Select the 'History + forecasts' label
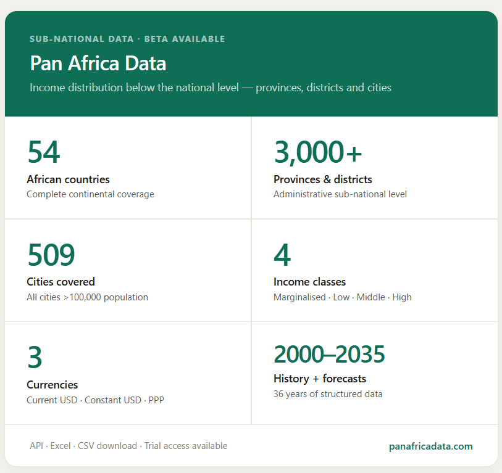502x473 pixels. [320, 379]
